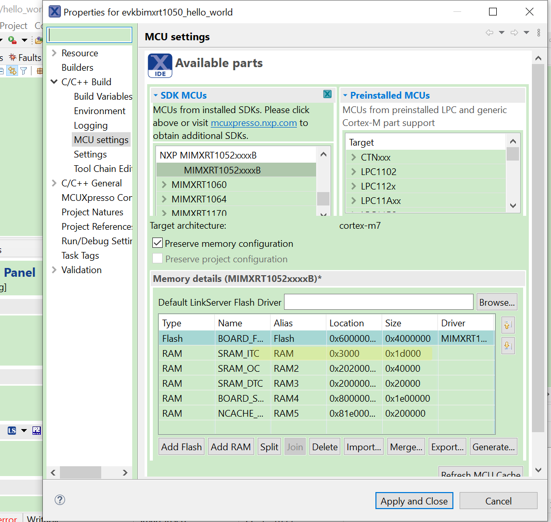Select Builders in the properties tree

point(77,68)
